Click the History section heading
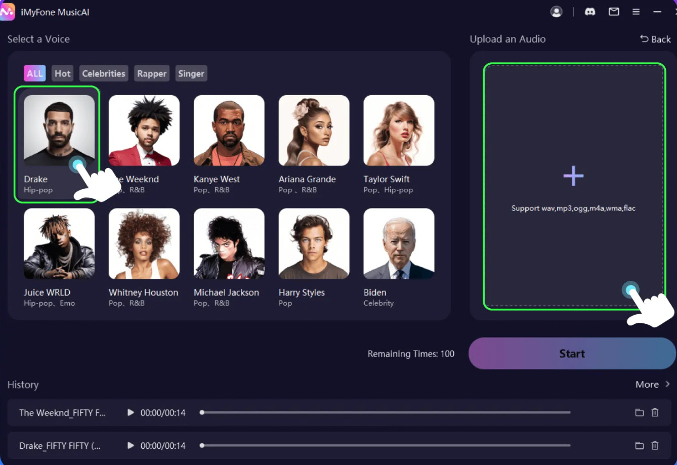Screen dimensions: 677x465 coord(23,385)
